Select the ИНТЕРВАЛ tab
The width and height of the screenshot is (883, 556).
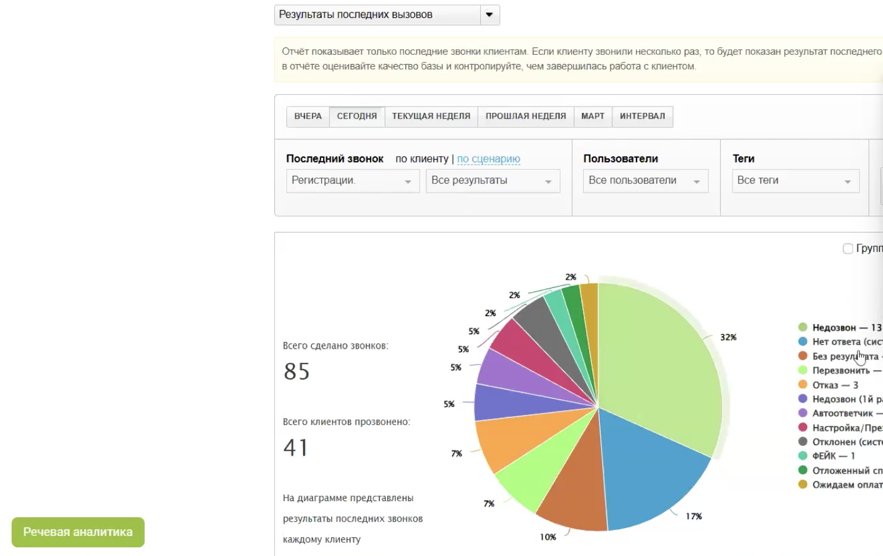[642, 117]
